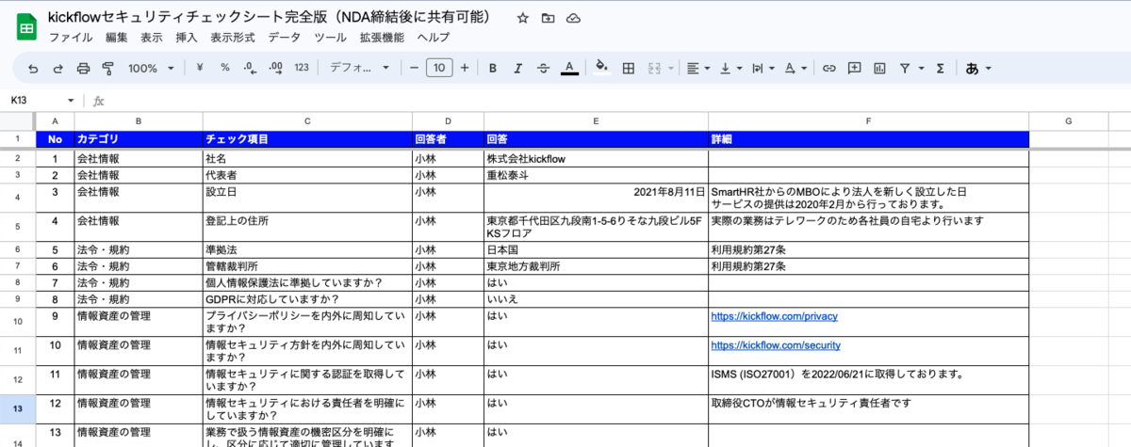Apply yen currency format

[x=200, y=68]
